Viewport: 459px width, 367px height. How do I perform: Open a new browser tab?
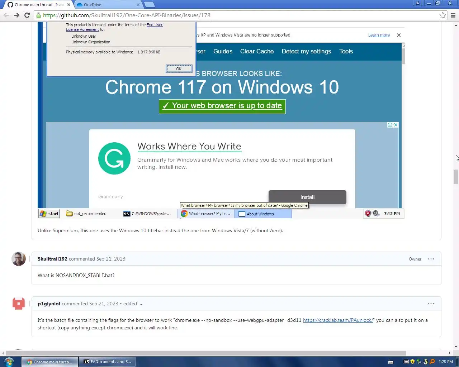coord(149,5)
